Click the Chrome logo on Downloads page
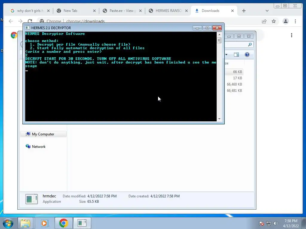This screenshot has height=229, width=306. [x=14, y=35]
